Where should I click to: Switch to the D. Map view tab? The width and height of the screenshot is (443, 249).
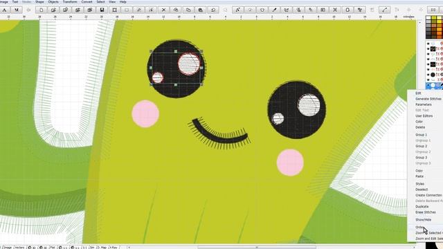pyautogui.click(x=102, y=247)
